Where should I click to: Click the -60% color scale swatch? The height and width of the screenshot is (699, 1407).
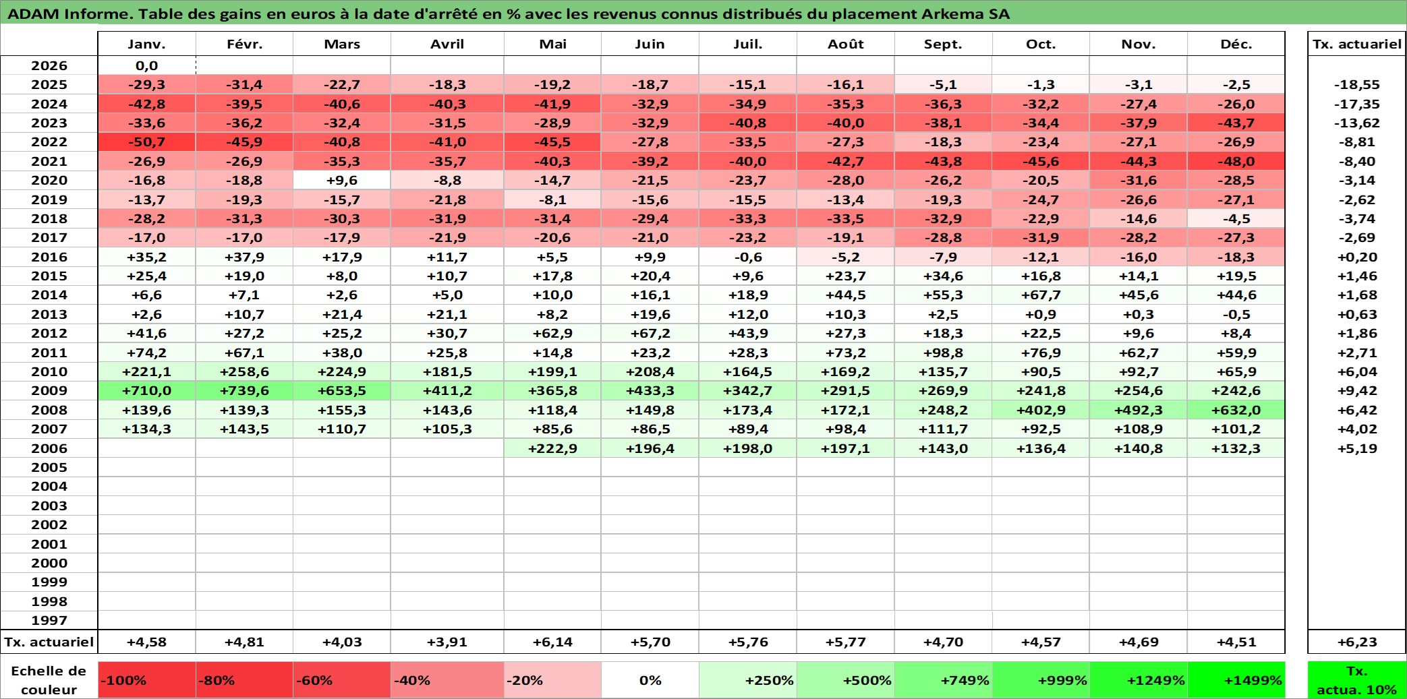342,680
